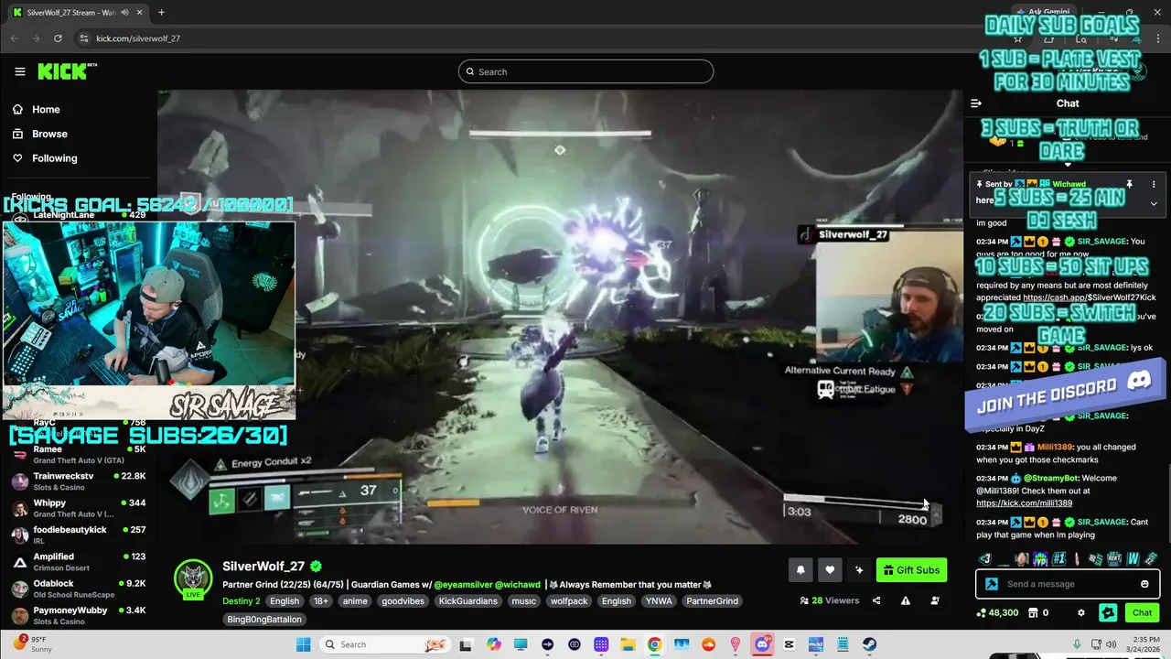Click the Gift Subs button
This screenshot has width=1171, height=659.
tap(911, 570)
